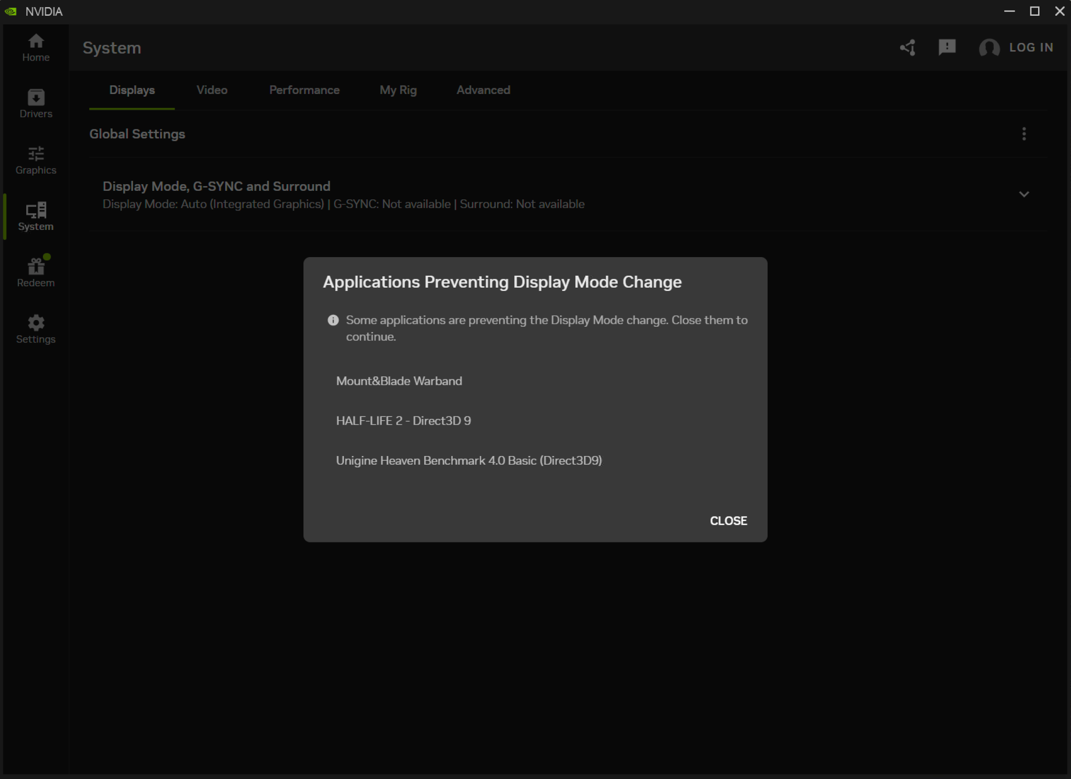Open the feedback icon near Log In
Screen dimensions: 1071x779
click(946, 47)
